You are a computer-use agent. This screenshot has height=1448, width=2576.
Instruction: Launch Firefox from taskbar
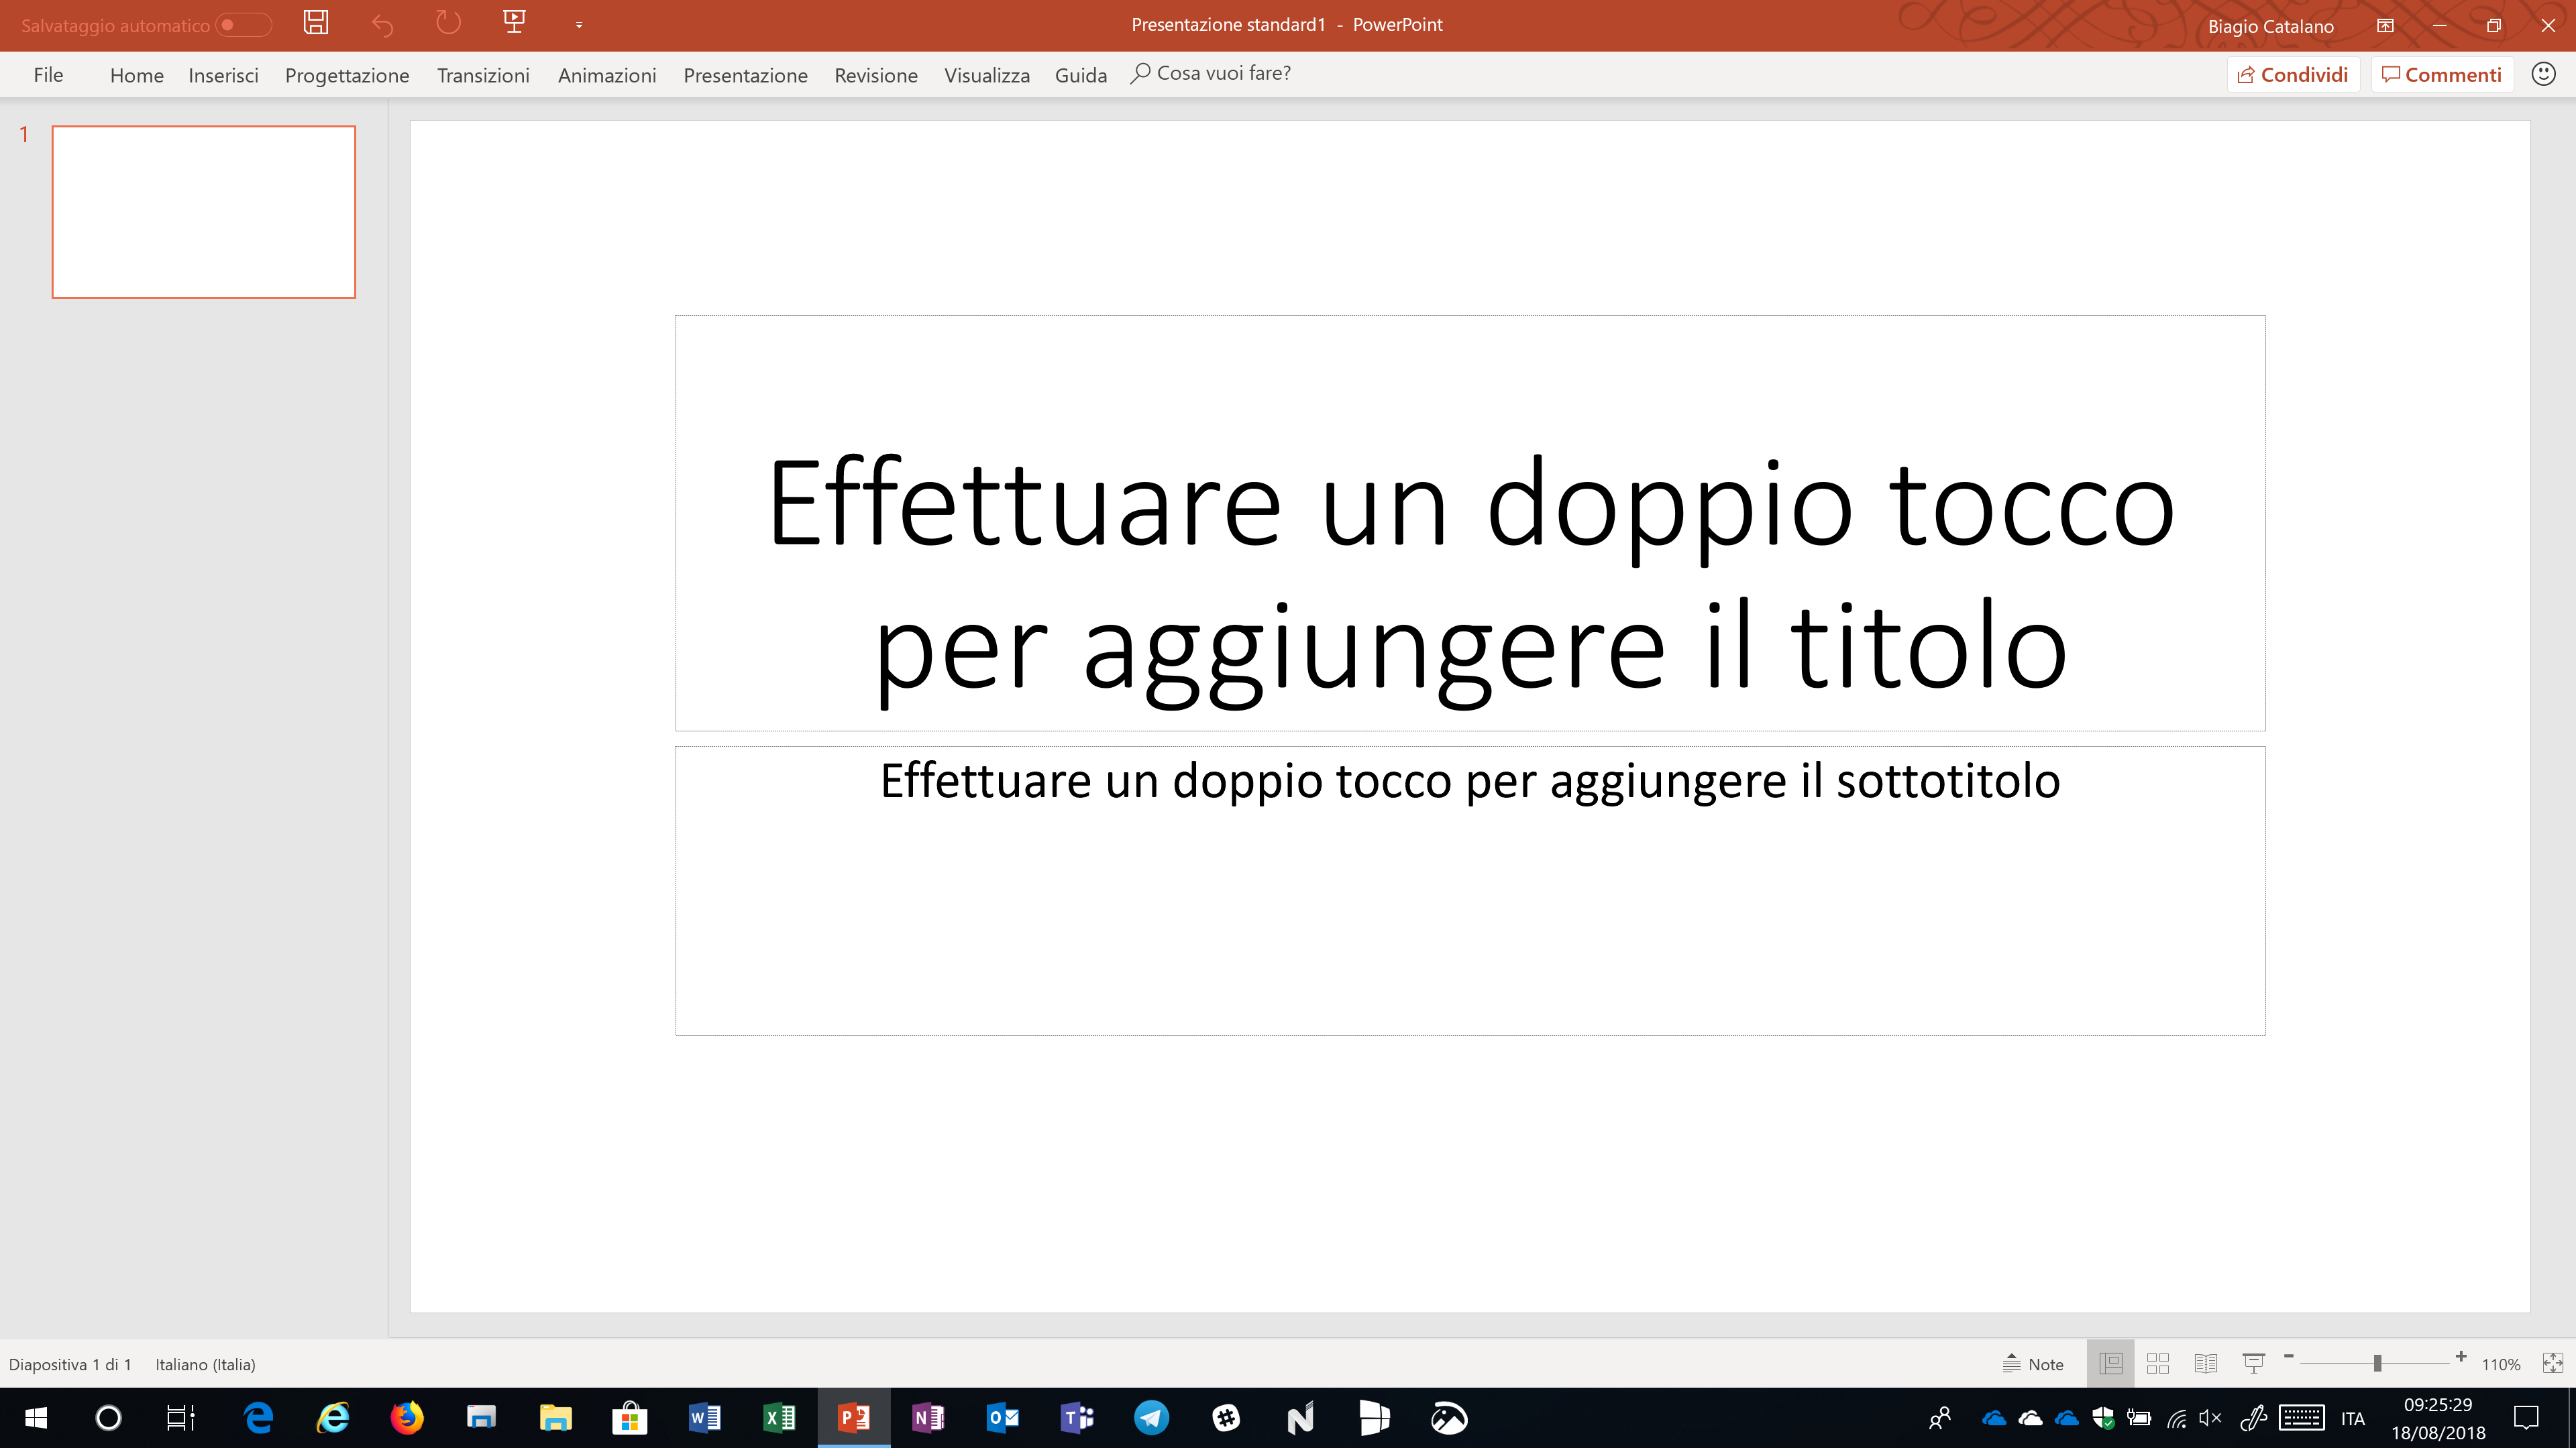tap(407, 1418)
